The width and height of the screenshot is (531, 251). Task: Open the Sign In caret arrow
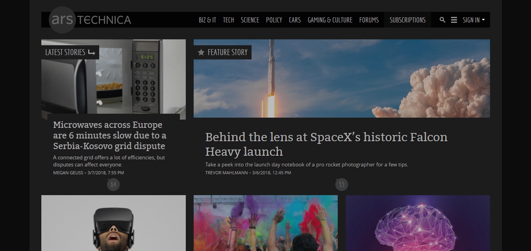(x=483, y=20)
